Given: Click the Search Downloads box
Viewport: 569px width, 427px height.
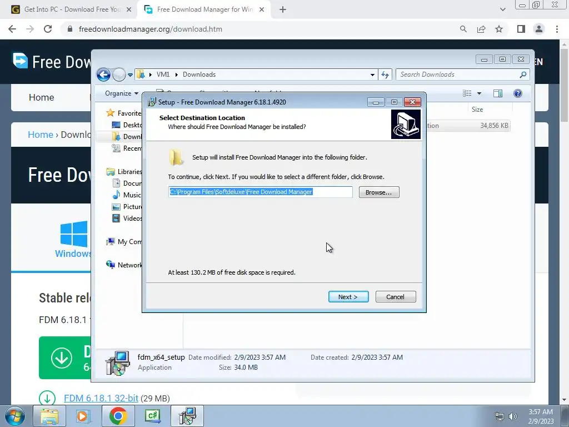Looking at the screenshot, I should (463, 75).
